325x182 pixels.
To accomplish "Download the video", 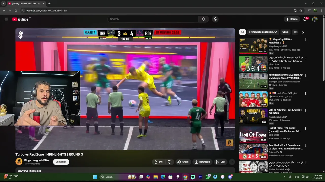I will [202, 162].
